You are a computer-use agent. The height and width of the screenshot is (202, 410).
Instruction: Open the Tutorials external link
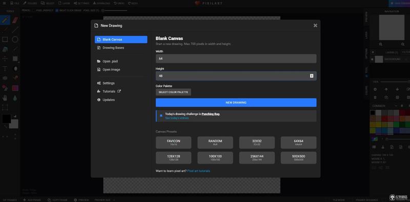(x=121, y=91)
